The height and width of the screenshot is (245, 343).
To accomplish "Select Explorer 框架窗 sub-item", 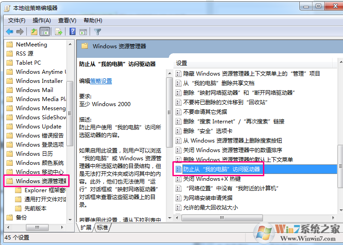I will (45, 190).
